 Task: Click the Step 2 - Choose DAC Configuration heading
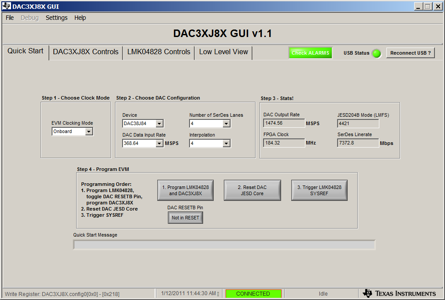click(x=158, y=98)
